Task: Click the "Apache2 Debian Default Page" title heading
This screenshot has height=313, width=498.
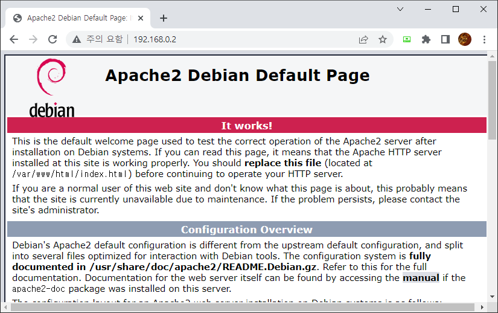Action: point(238,76)
